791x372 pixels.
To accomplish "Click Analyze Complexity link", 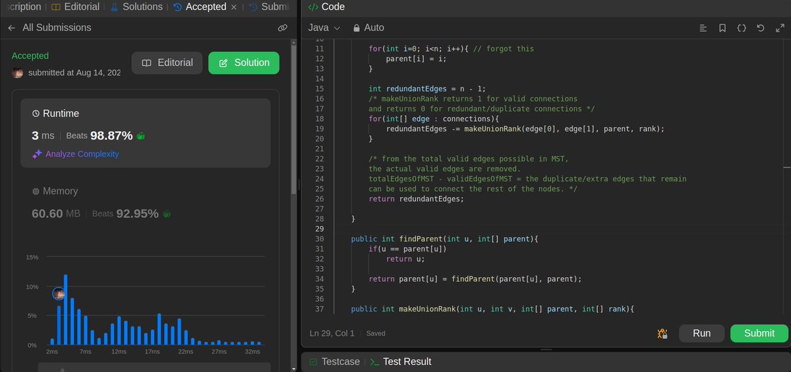I will coord(82,154).
